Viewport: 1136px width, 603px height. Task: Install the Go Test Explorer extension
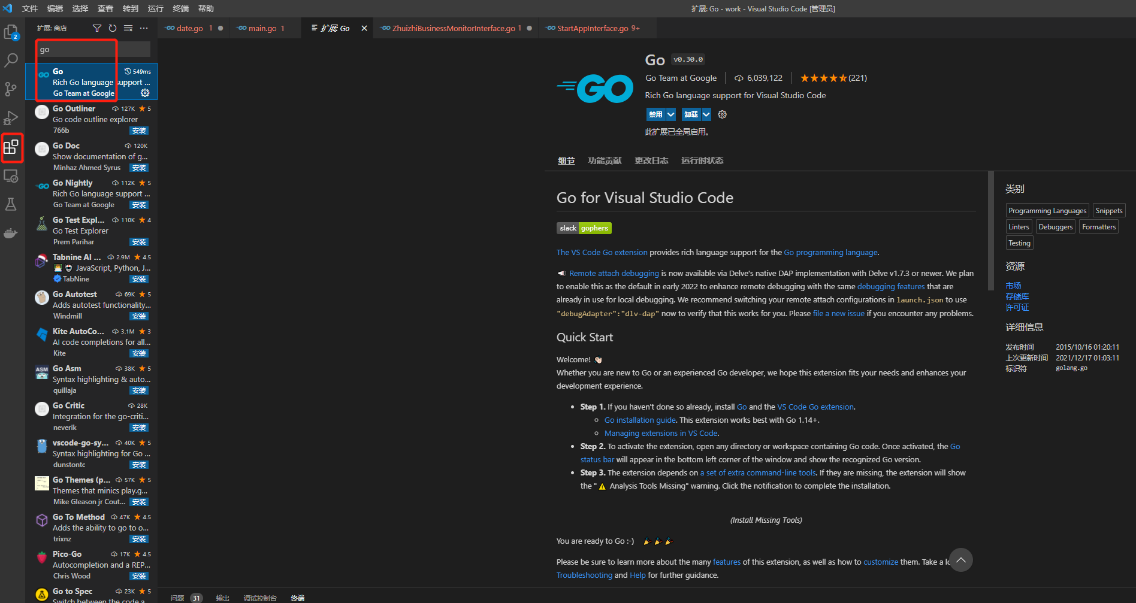[139, 242]
